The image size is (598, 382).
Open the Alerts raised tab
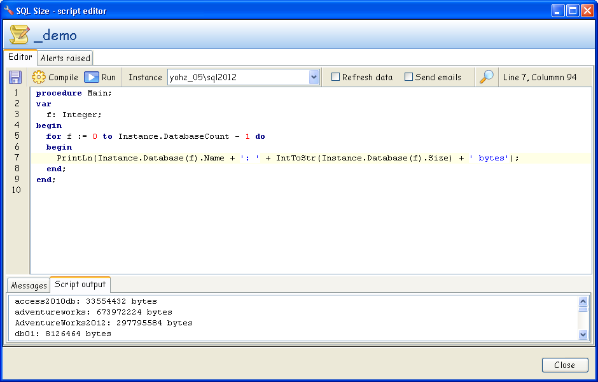pyautogui.click(x=66, y=58)
